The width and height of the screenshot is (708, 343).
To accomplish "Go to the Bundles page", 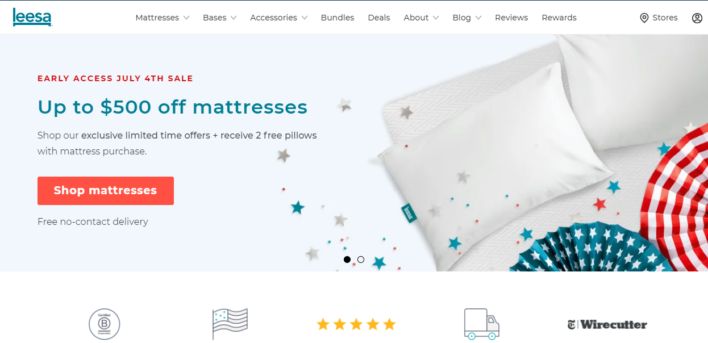I will (x=338, y=18).
